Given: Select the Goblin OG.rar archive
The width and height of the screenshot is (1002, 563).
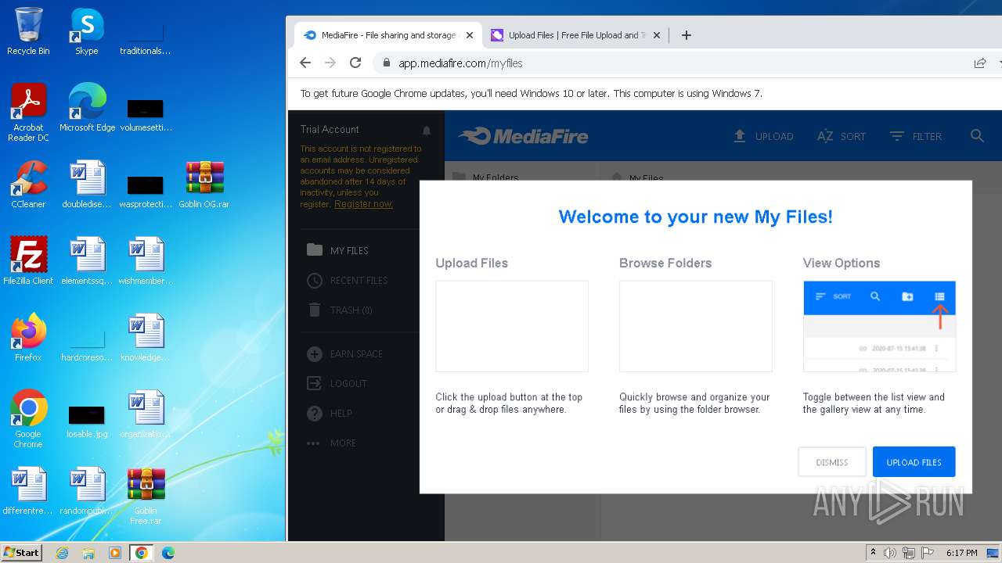Looking at the screenshot, I should (x=204, y=185).
